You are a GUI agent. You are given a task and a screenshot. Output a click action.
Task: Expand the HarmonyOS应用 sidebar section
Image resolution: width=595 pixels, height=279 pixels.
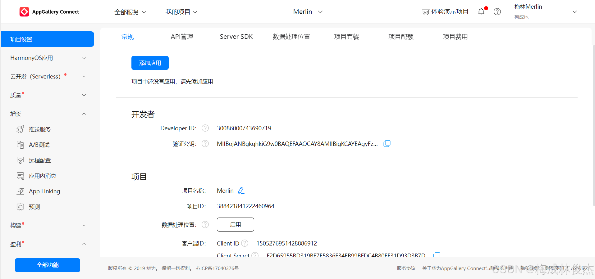tap(48, 58)
